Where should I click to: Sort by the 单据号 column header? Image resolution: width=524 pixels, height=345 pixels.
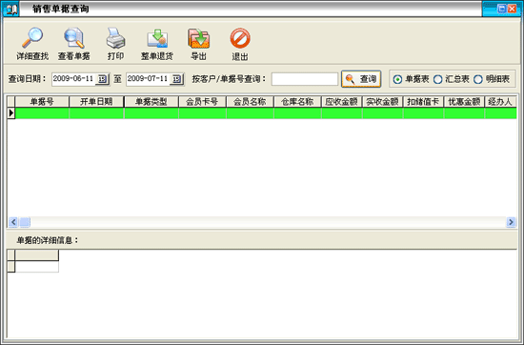tap(42, 102)
